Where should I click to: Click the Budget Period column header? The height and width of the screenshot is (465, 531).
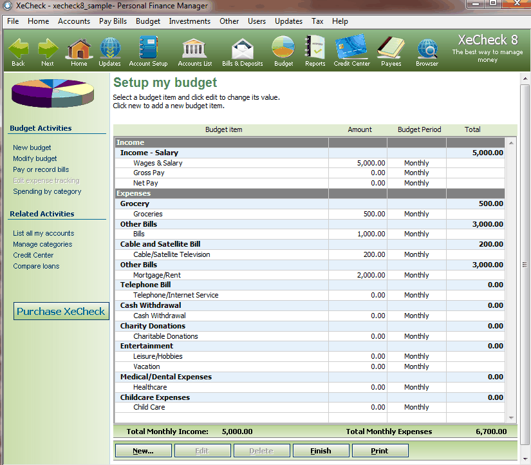tap(419, 129)
